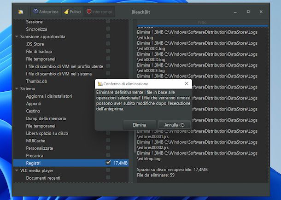Confirm deletion with the Elimina button
281x200 pixels.
pyautogui.click(x=140, y=125)
